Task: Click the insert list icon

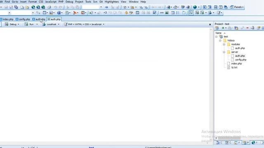Action: 178,13
